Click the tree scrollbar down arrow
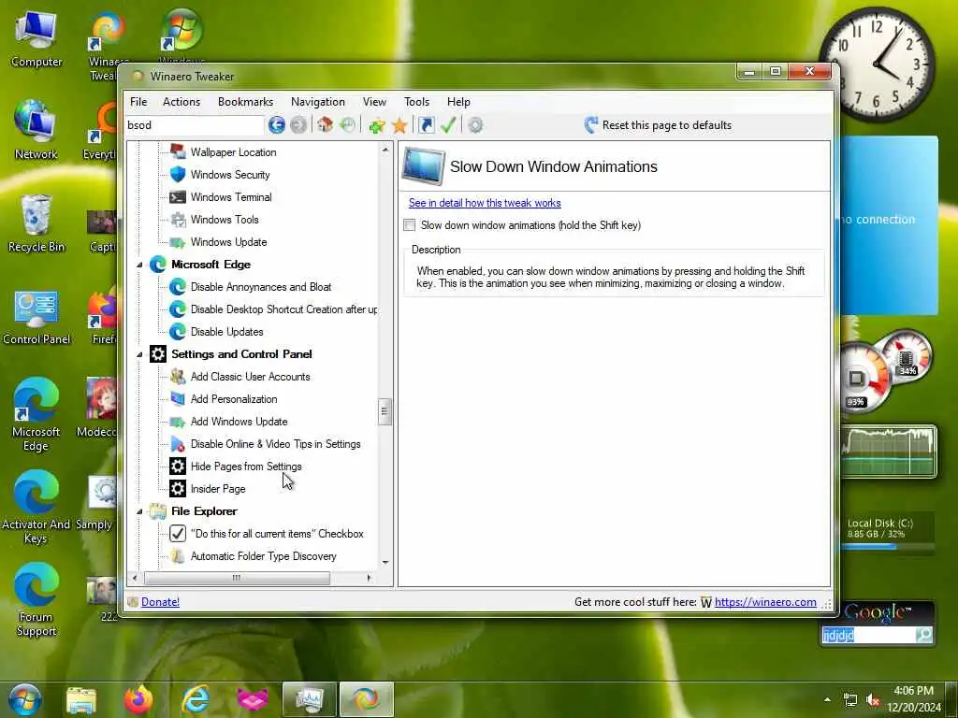The image size is (958, 718). tap(385, 562)
